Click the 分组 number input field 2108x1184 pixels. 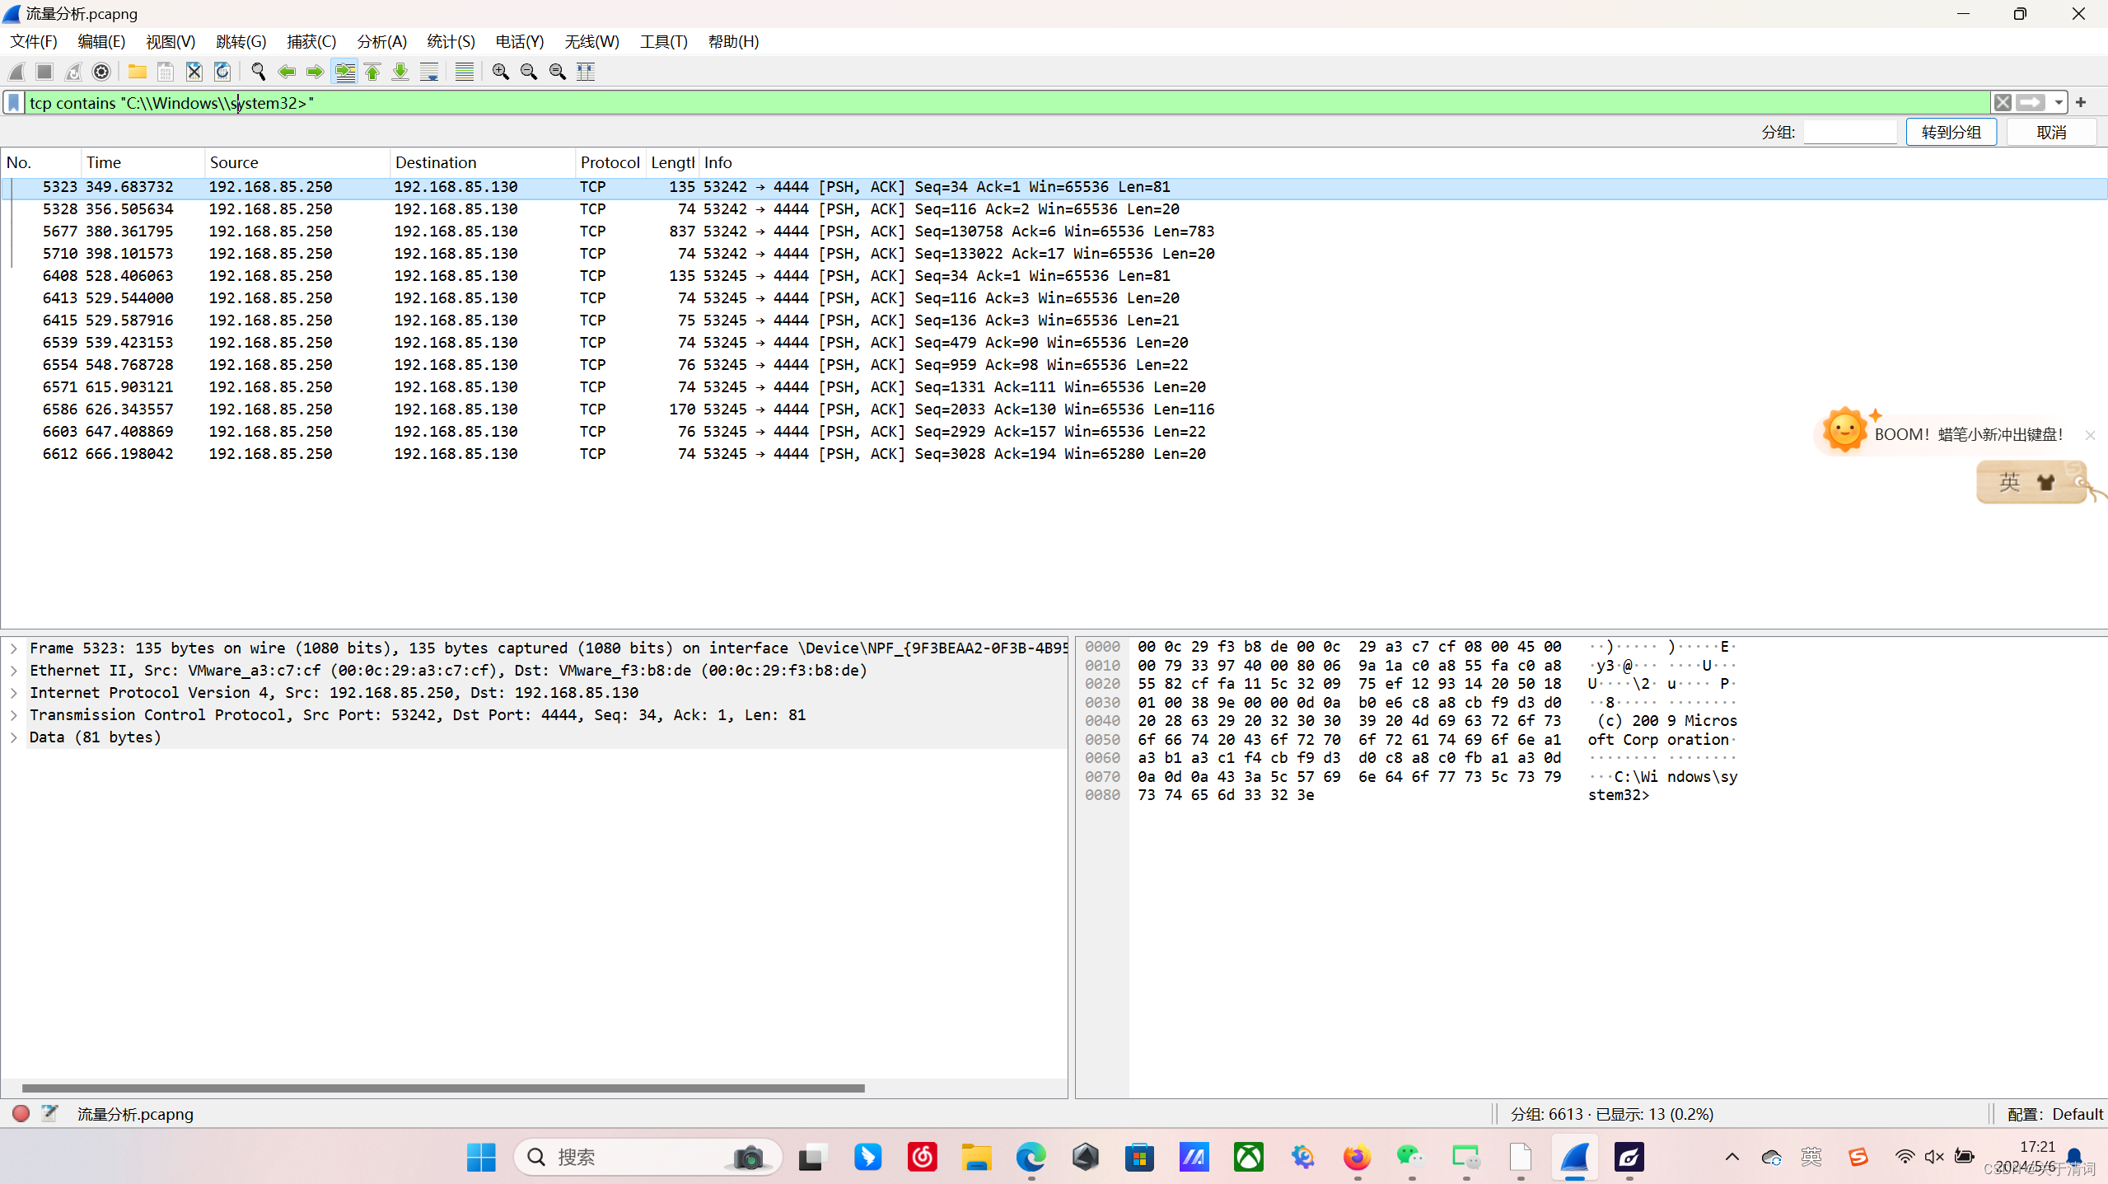click(x=1849, y=133)
